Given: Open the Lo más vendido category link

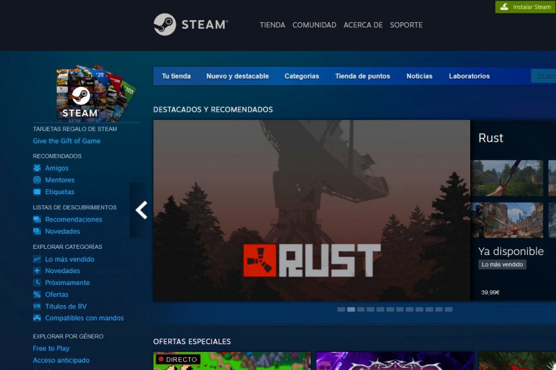Looking at the screenshot, I should pyautogui.click(x=70, y=259).
